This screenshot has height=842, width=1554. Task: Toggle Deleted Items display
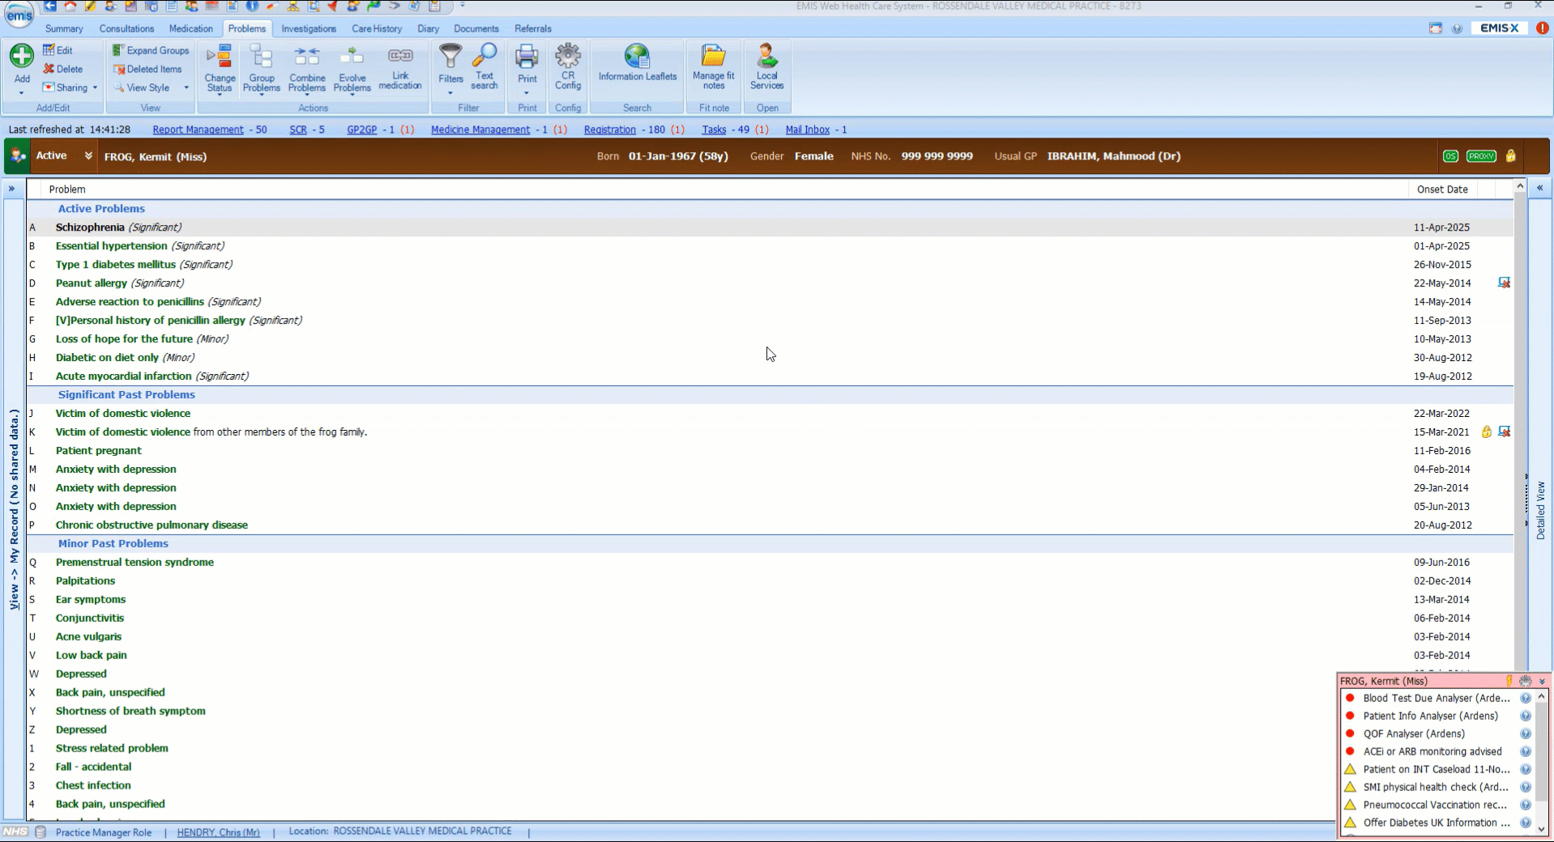(x=148, y=69)
